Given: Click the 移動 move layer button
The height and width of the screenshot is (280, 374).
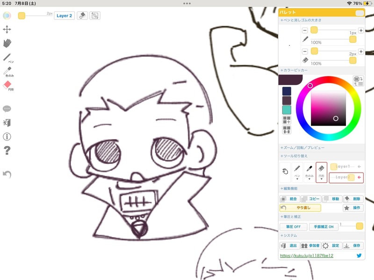Looking at the screenshot, I should pos(332,199).
